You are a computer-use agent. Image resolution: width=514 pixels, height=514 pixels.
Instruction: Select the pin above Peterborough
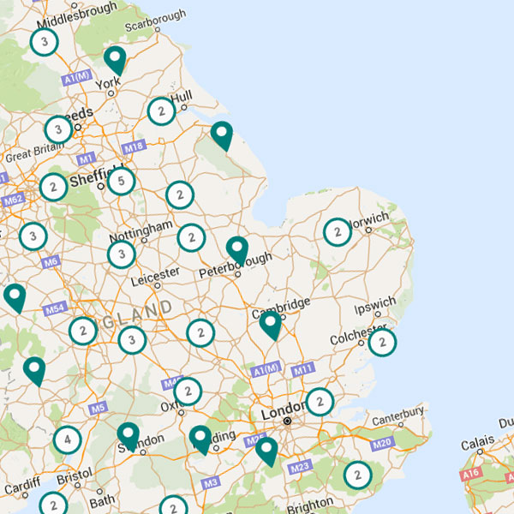click(237, 251)
